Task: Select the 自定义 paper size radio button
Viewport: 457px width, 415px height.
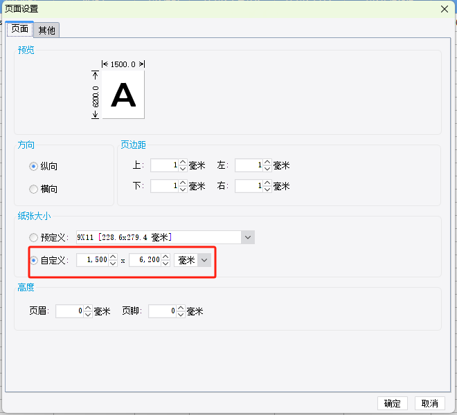Action: (x=33, y=260)
